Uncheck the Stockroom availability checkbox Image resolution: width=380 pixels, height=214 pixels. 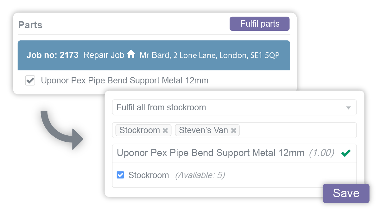120,175
